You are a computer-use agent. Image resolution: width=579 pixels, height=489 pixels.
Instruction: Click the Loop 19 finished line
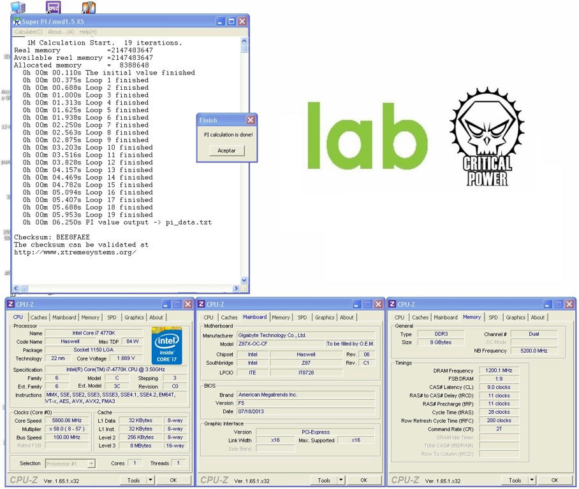[87, 215]
